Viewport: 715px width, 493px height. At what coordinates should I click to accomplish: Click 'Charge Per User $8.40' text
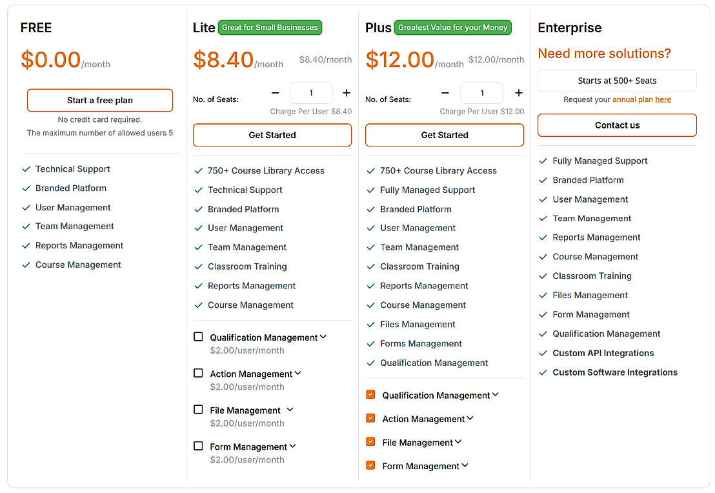pos(311,111)
